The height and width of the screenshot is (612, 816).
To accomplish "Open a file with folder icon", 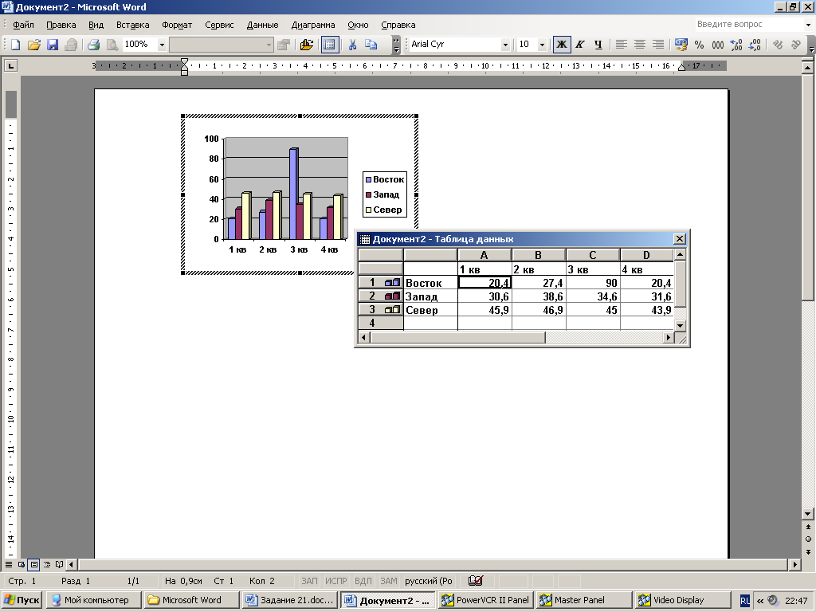I will [x=33, y=45].
